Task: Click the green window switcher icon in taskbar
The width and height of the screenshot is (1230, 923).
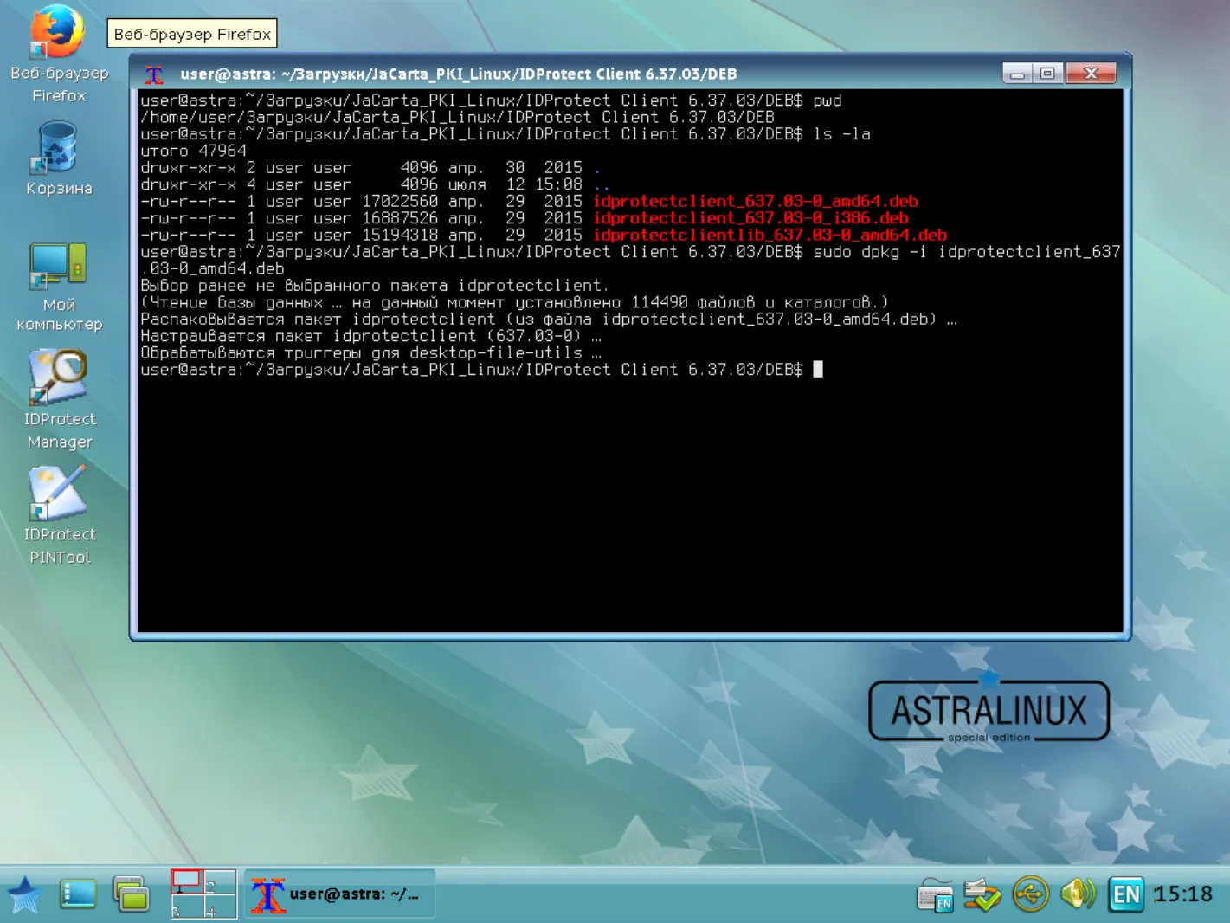Action: pyautogui.click(x=132, y=894)
